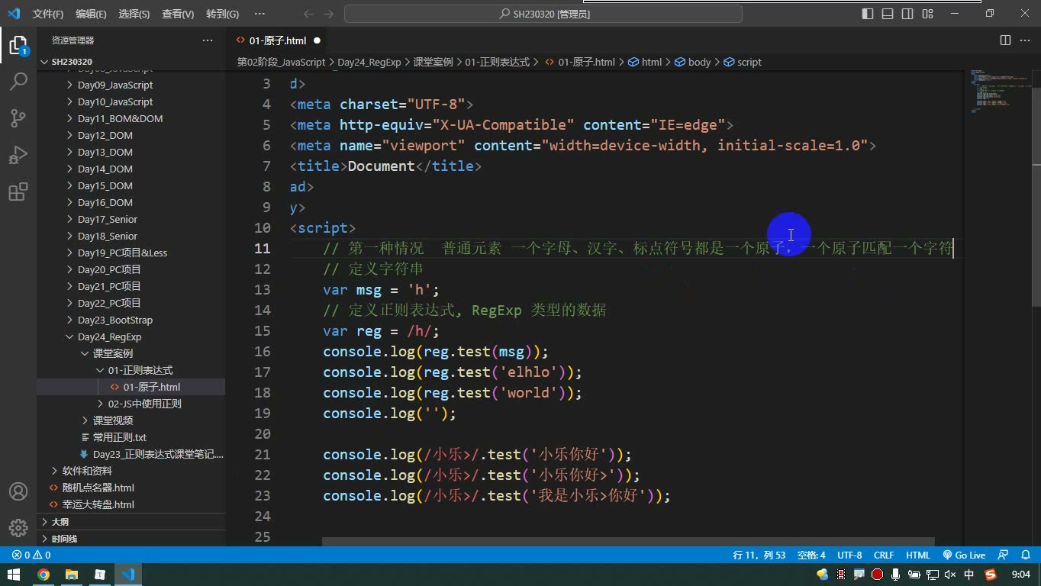
Task: Toggle the bottom panel visibility
Action: tap(888, 14)
